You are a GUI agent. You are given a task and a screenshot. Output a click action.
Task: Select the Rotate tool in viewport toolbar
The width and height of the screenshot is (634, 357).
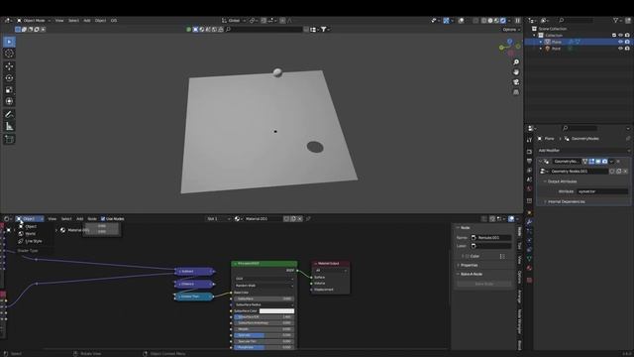click(9, 77)
